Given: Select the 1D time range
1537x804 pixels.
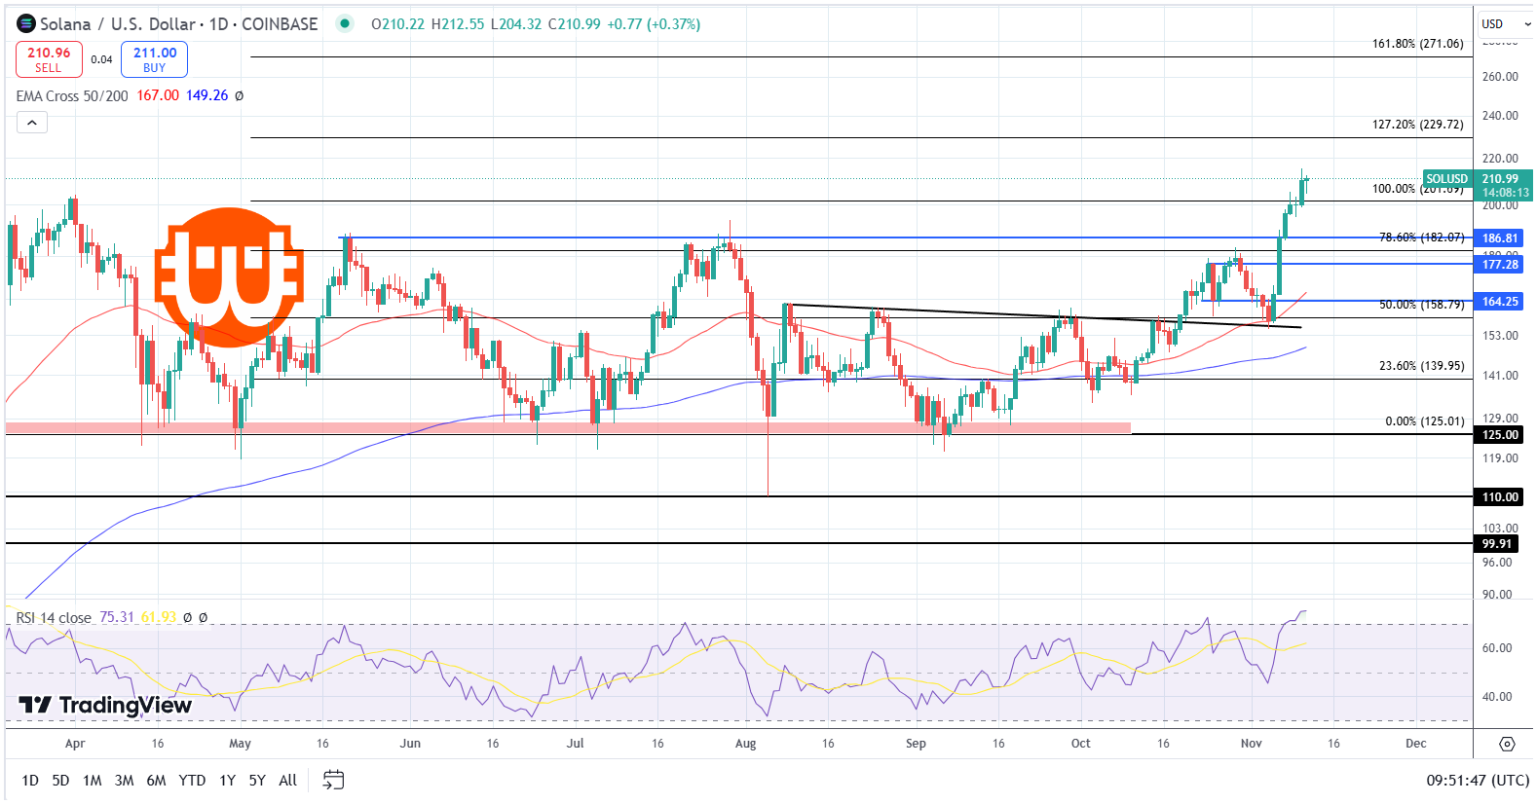Looking at the screenshot, I should point(30,780).
